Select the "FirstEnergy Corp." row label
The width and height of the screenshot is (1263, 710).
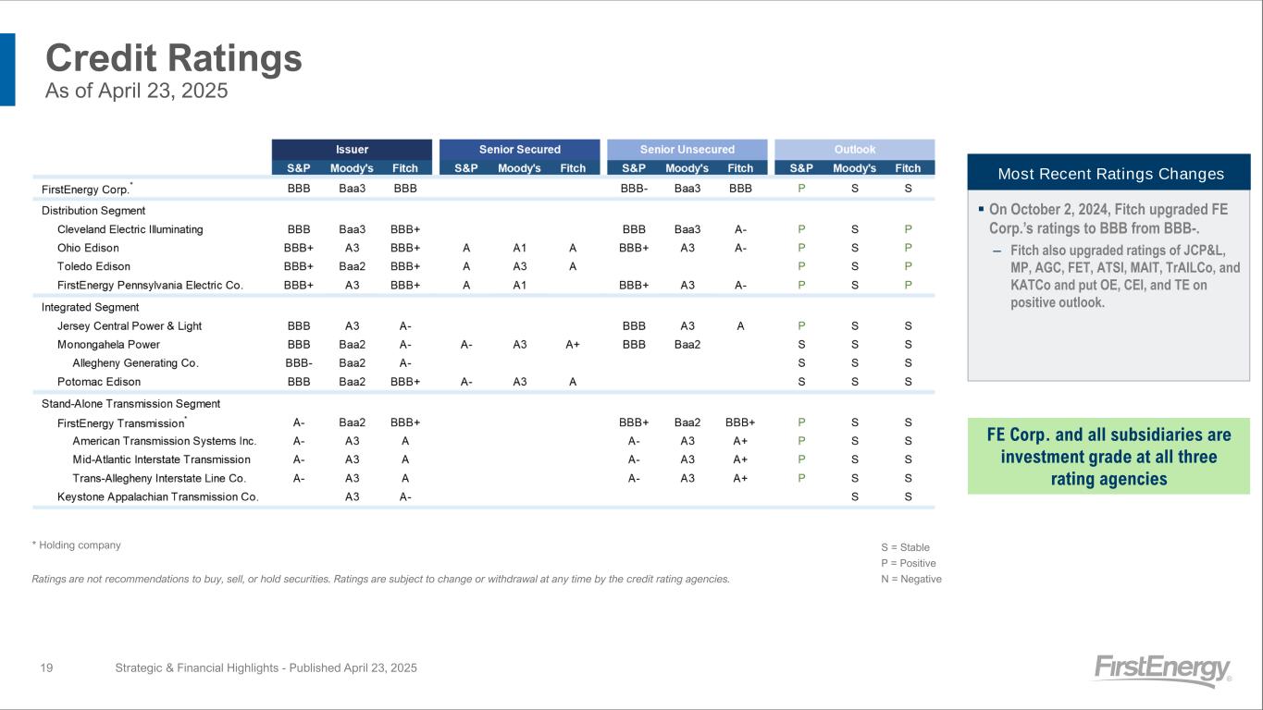point(87,189)
